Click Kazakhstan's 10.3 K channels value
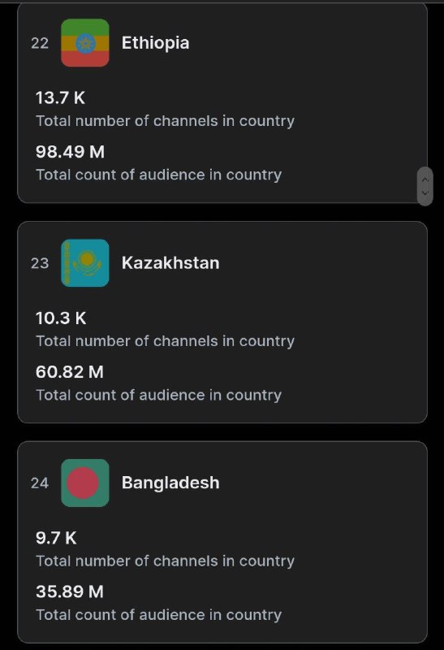The image size is (444, 650). pyautogui.click(x=61, y=318)
